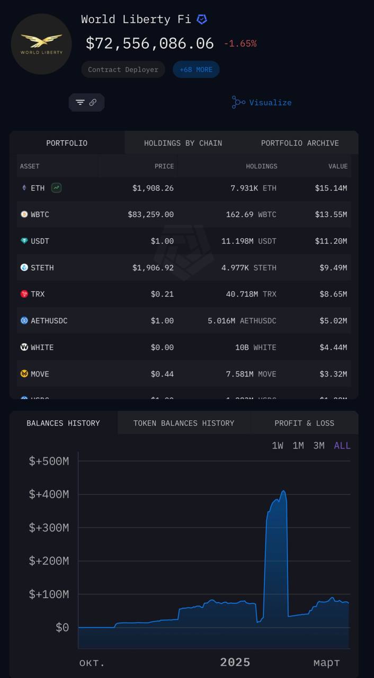374x678 pixels.
Task: Click the Visualize graph icon
Action: tap(238, 102)
